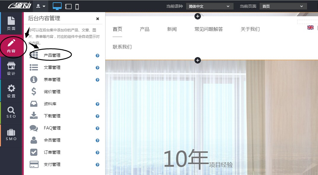Open 产品管理 in the content panel
Screen dimensions: 318x175
click(52, 55)
